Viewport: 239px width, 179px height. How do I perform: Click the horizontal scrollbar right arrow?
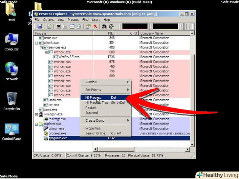click(x=187, y=149)
